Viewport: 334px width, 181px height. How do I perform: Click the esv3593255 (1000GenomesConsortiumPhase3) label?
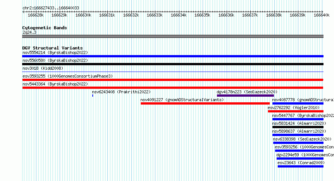tap(68, 76)
